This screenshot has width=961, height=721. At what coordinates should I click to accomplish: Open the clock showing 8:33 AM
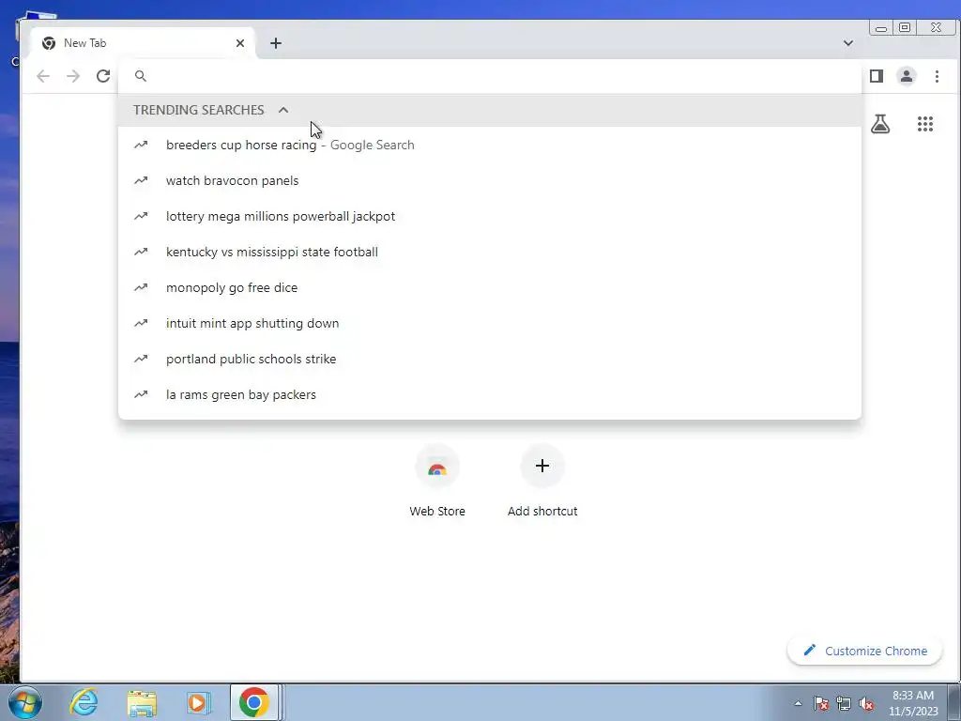pyautogui.click(x=913, y=703)
